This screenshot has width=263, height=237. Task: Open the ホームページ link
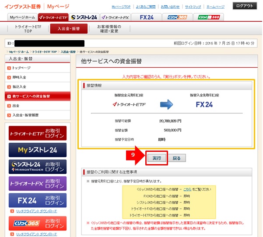click(x=215, y=7)
